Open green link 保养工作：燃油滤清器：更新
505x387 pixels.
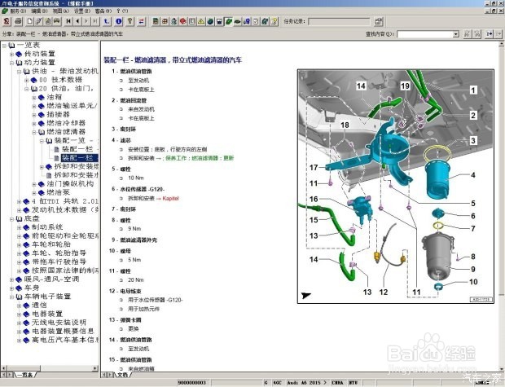click(x=200, y=158)
